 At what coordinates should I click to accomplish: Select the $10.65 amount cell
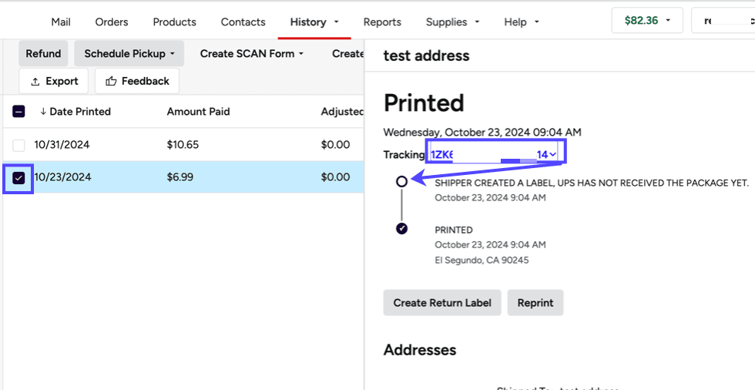coord(183,144)
